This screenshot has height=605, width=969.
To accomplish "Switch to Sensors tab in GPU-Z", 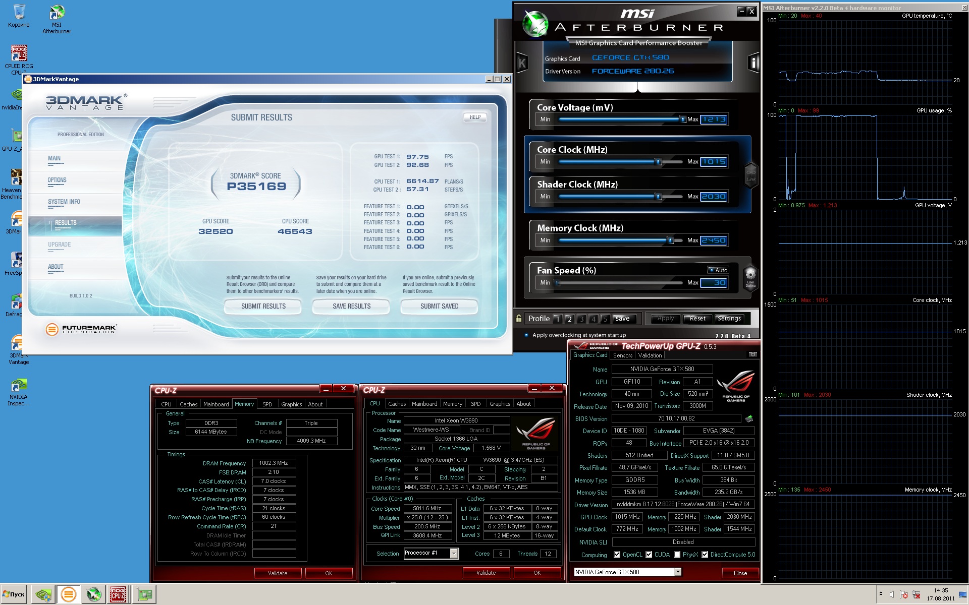I will (x=623, y=355).
